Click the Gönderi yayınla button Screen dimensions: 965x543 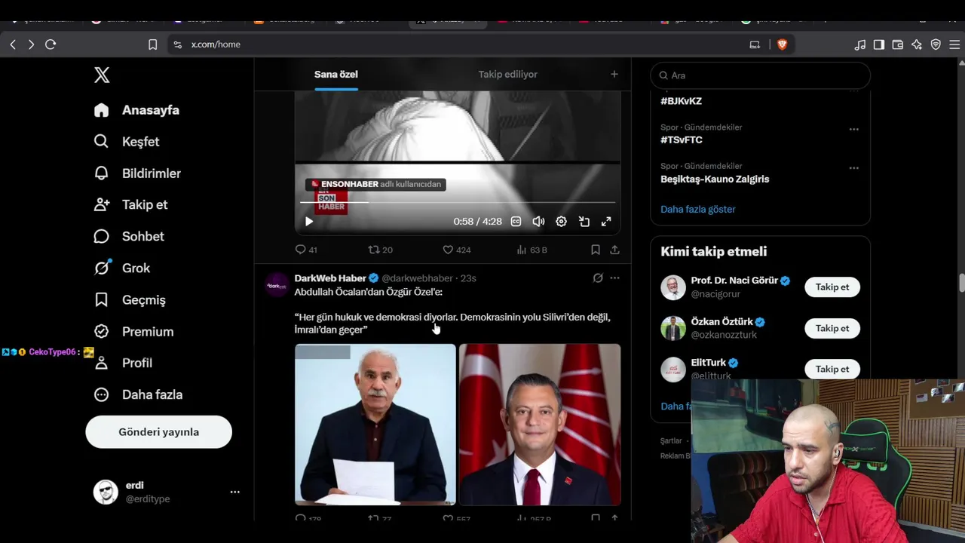pos(158,432)
